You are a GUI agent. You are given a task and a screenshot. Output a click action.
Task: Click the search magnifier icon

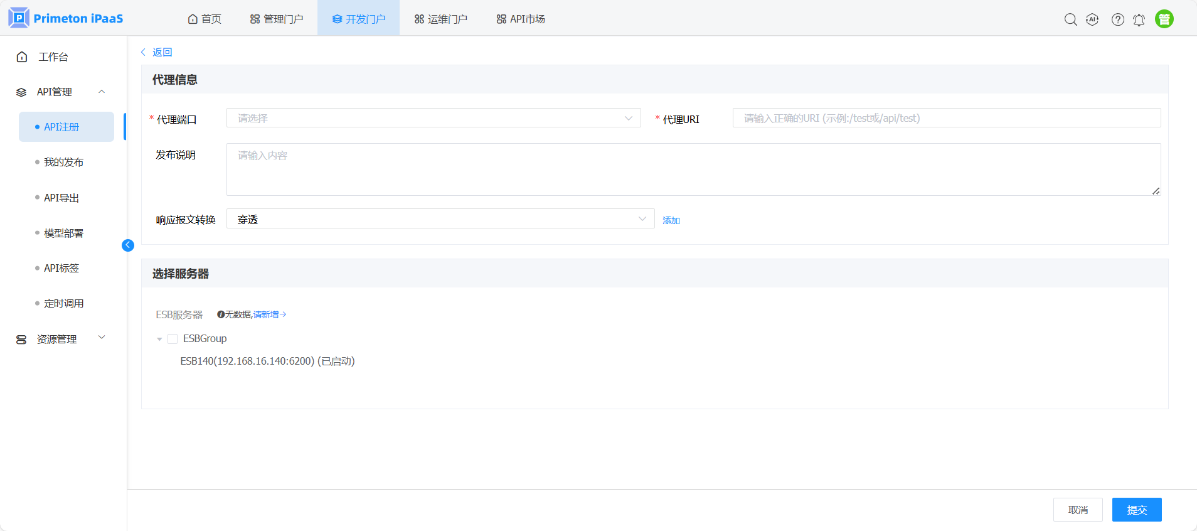coord(1070,19)
